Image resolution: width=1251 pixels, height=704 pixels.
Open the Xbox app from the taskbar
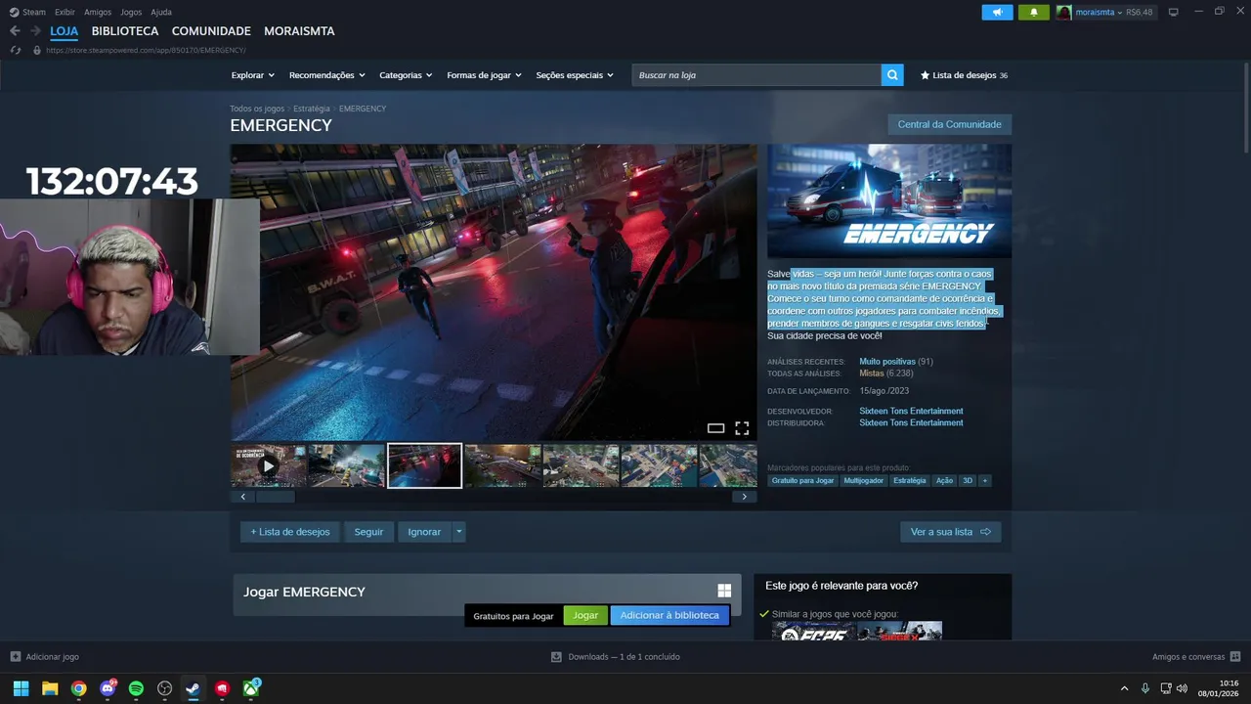pyautogui.click(x=252, y=688)
